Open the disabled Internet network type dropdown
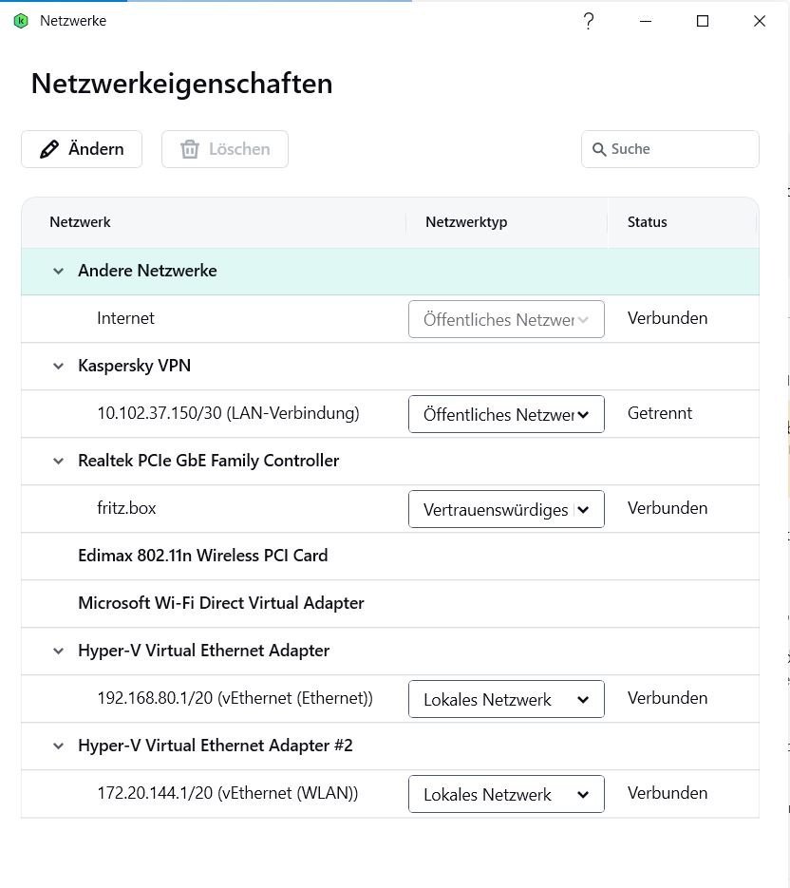This screenshot has height=888, width=790. 506,319
